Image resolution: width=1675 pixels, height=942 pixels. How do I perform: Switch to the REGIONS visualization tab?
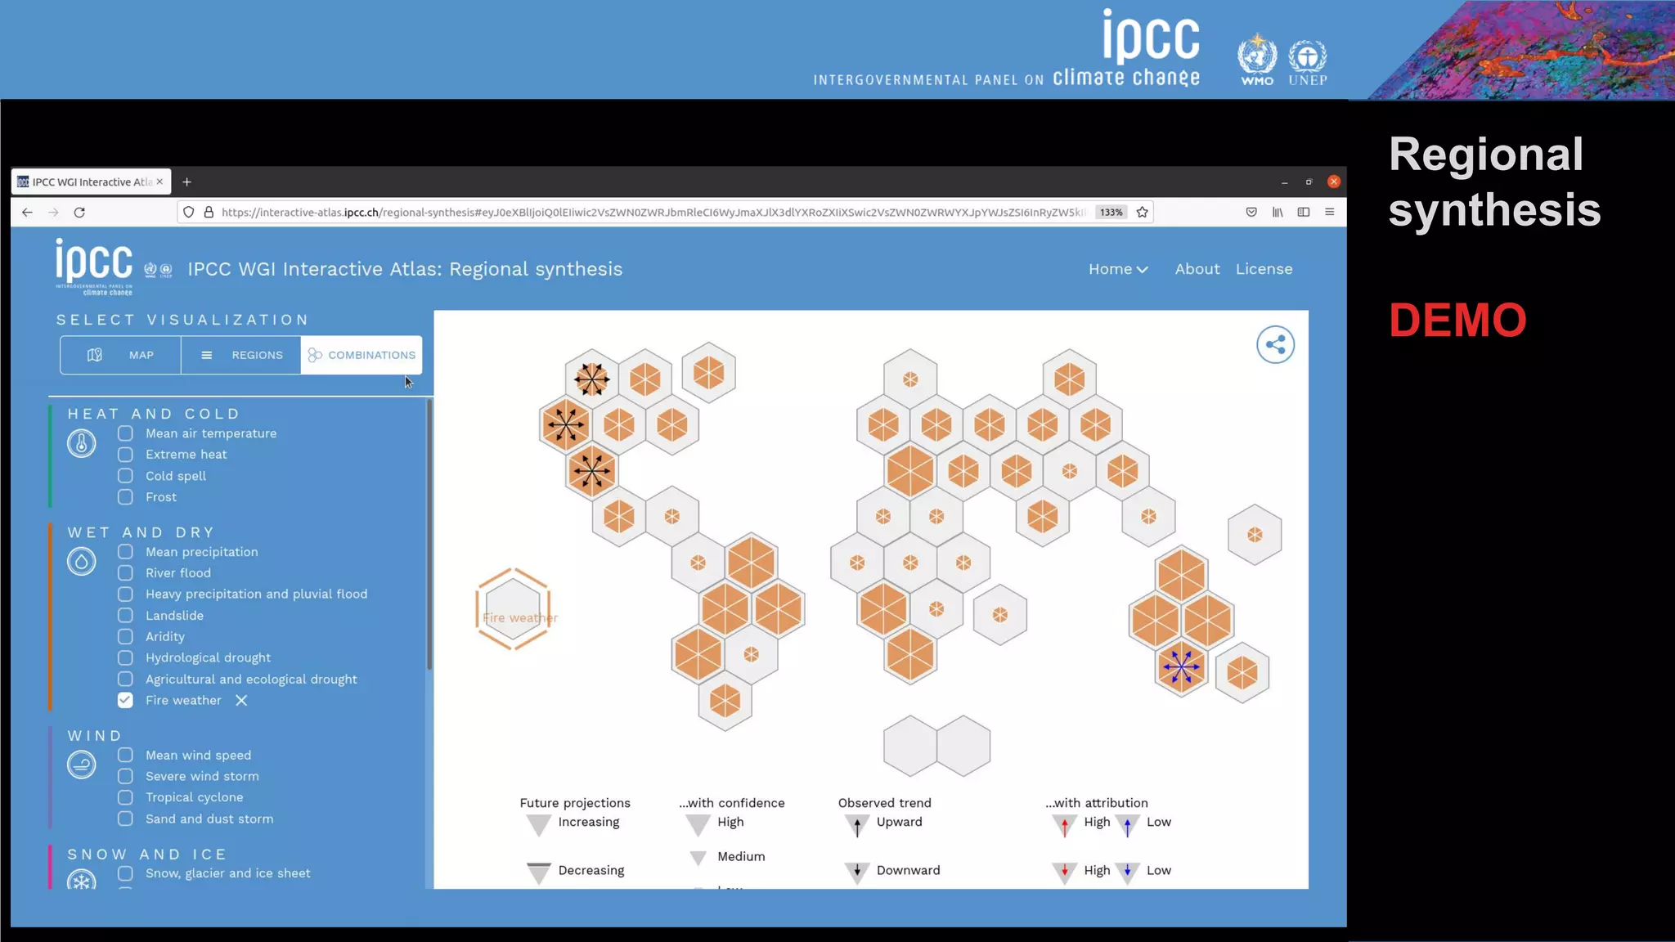click(x=241, y=355)
